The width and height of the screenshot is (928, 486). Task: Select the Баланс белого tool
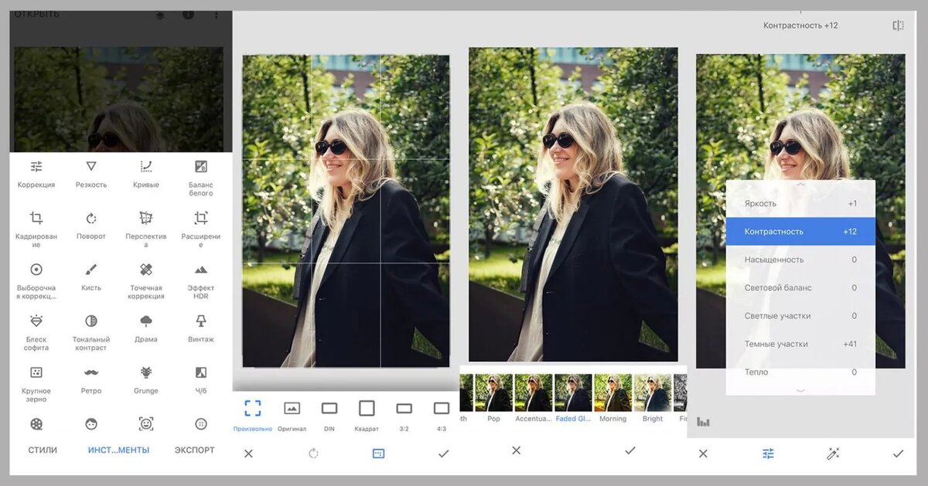point(201,177)
